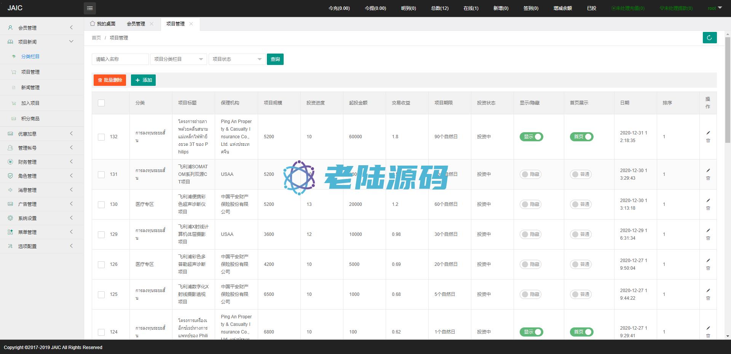The image size is (731, 354).
Task: Open 新闻管理 in the sidebar
Action: click(30, 87)
